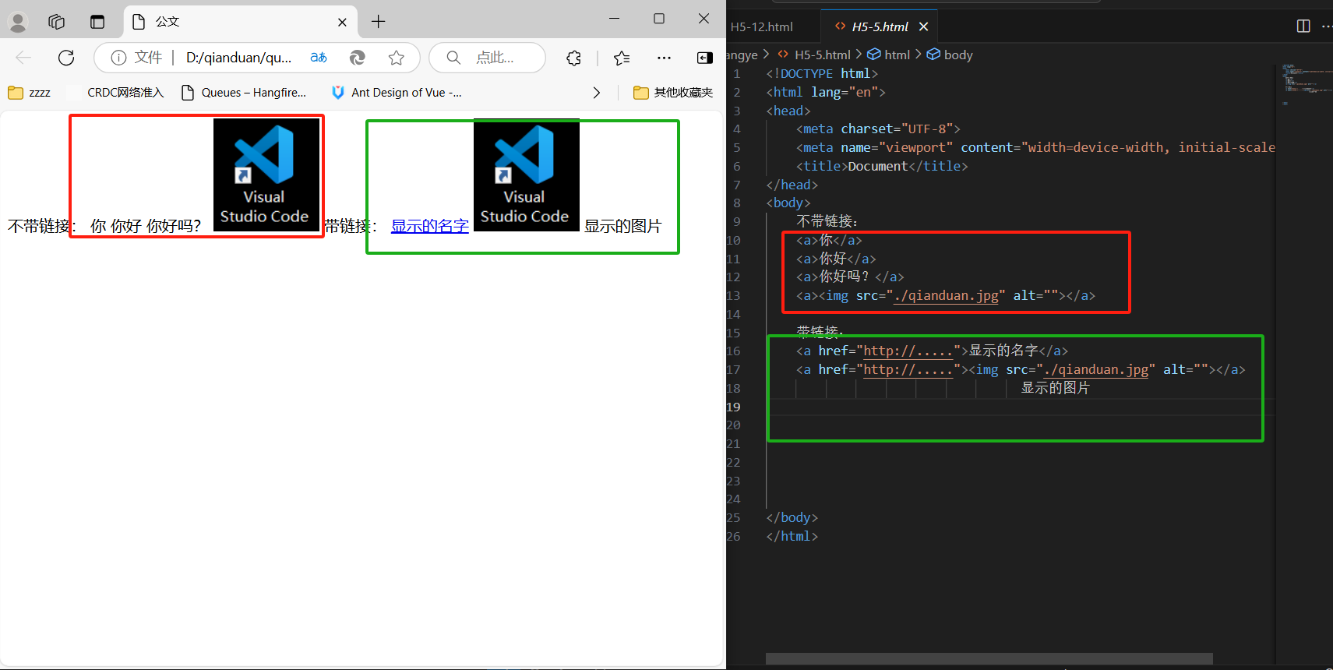Screen dimensions: 1333x670
Task: Go back in browser history
Action: [23, 58]
